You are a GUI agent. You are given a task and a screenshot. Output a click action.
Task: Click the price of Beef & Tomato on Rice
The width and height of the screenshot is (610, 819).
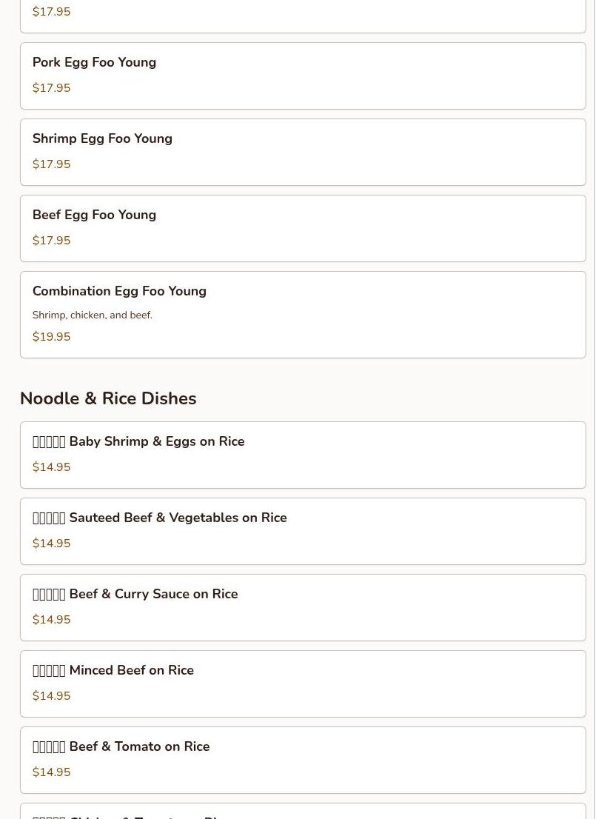[52, 772]
